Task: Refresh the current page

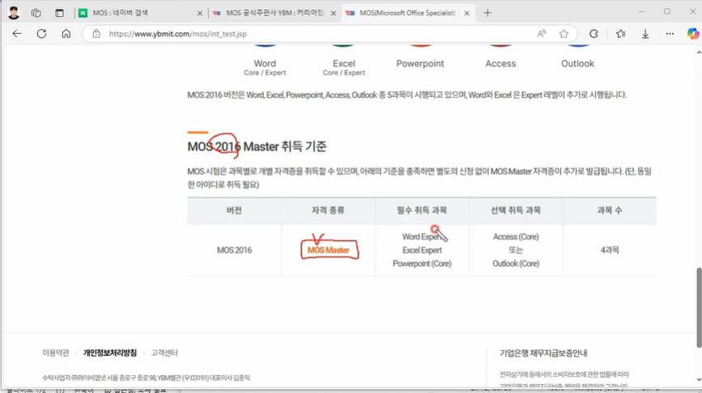Action: [x=42, y=34]
